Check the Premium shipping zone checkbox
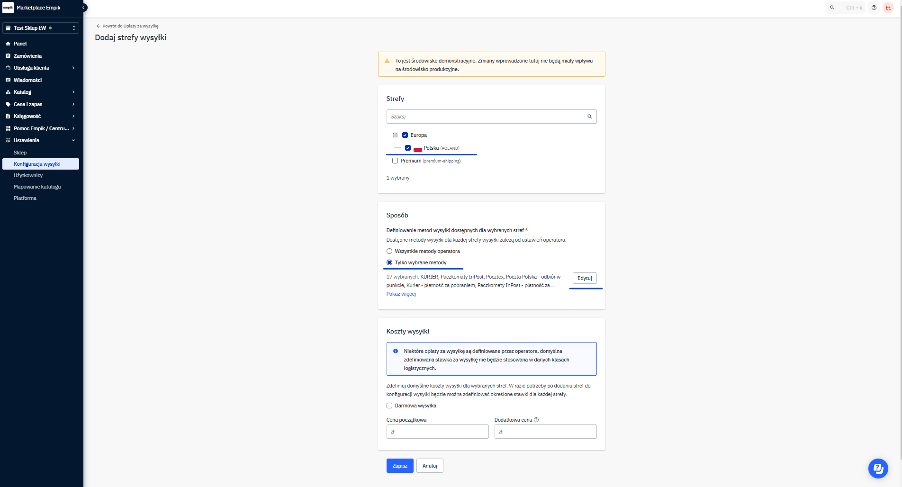902x487 pixels. pyautogui.click(x=395, y=161)
